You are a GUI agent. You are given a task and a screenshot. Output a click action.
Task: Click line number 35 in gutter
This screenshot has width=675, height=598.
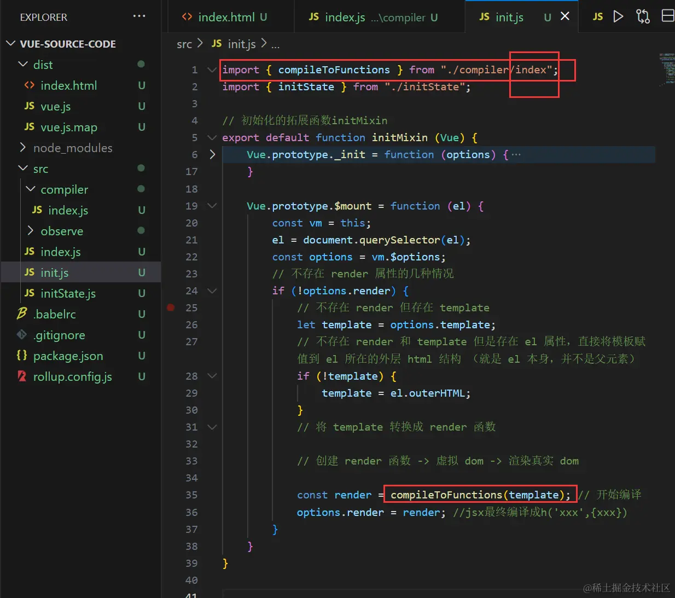191,495
